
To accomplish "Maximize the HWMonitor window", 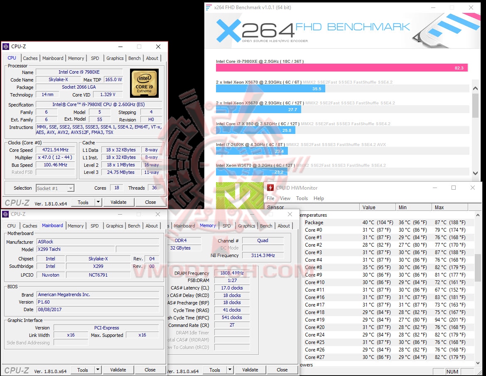I will [454, 188].
